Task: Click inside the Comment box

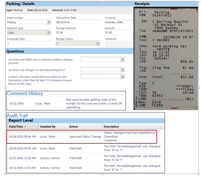Action: pyautogui.click(x=119, y=44)
